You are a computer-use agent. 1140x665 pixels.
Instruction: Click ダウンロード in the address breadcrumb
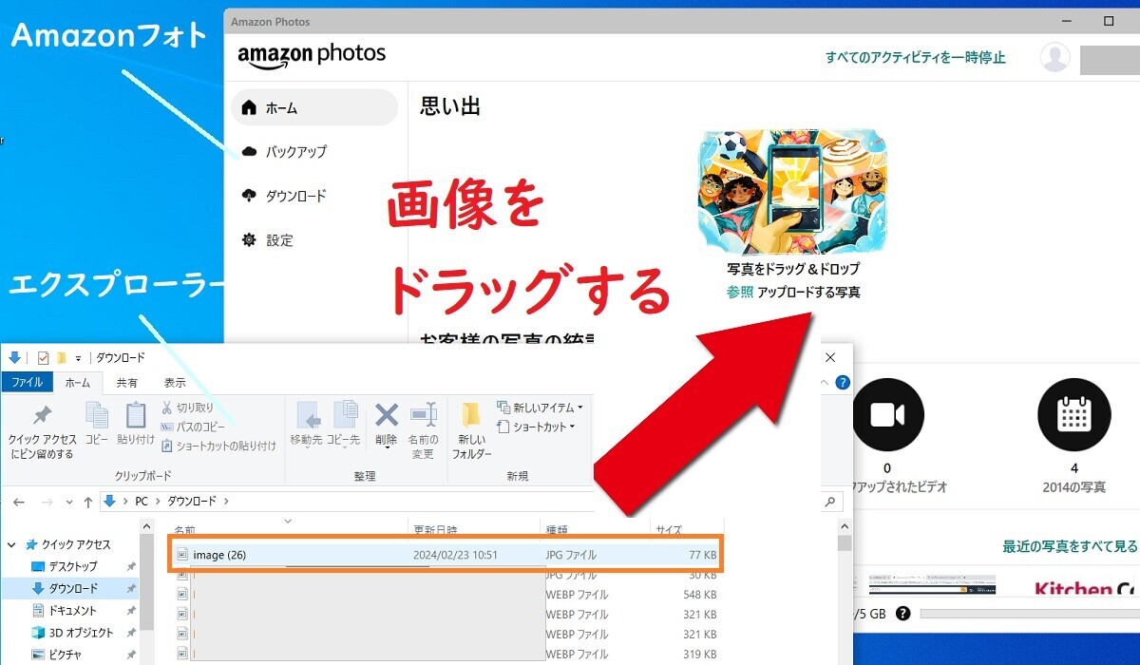tap(192, 501)
